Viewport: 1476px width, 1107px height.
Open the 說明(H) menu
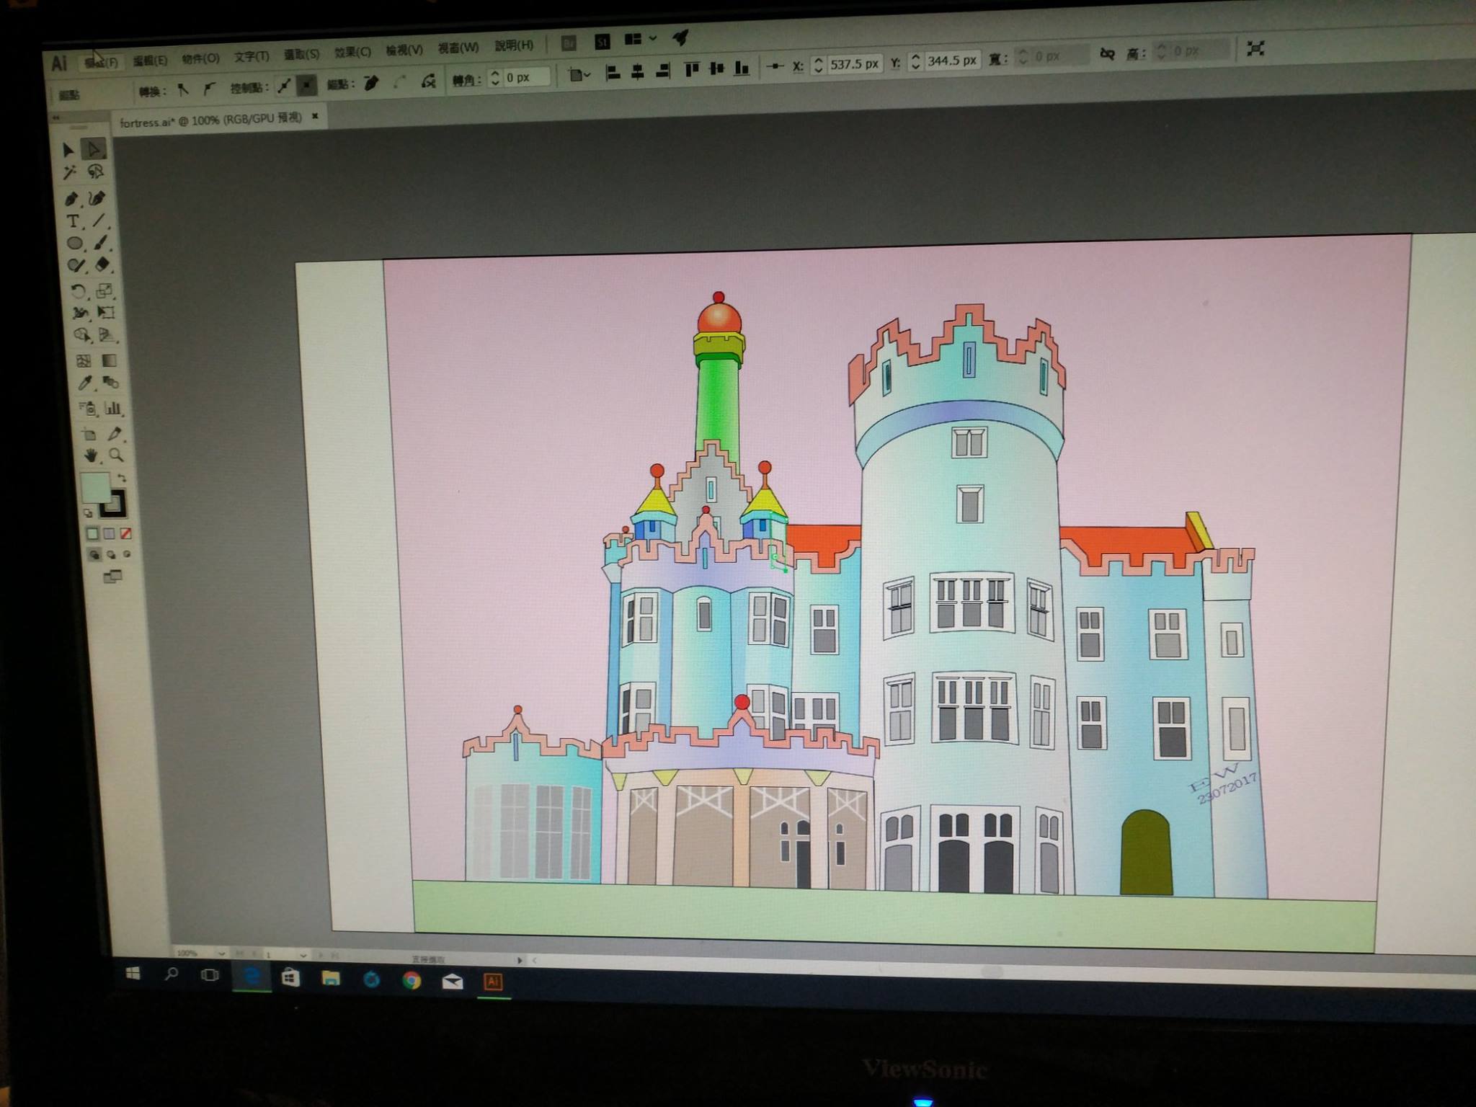(x=514, y=45)
